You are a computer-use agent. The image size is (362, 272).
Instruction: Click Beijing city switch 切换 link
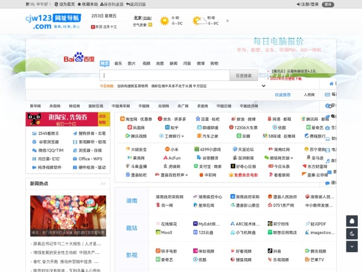click(x=147, y=18)
